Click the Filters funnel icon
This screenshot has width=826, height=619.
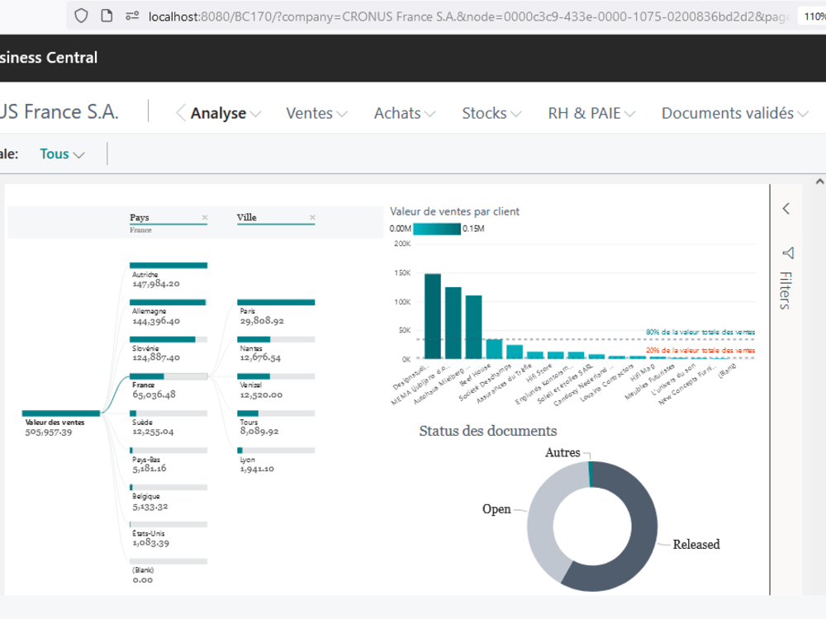pos(787,253)
